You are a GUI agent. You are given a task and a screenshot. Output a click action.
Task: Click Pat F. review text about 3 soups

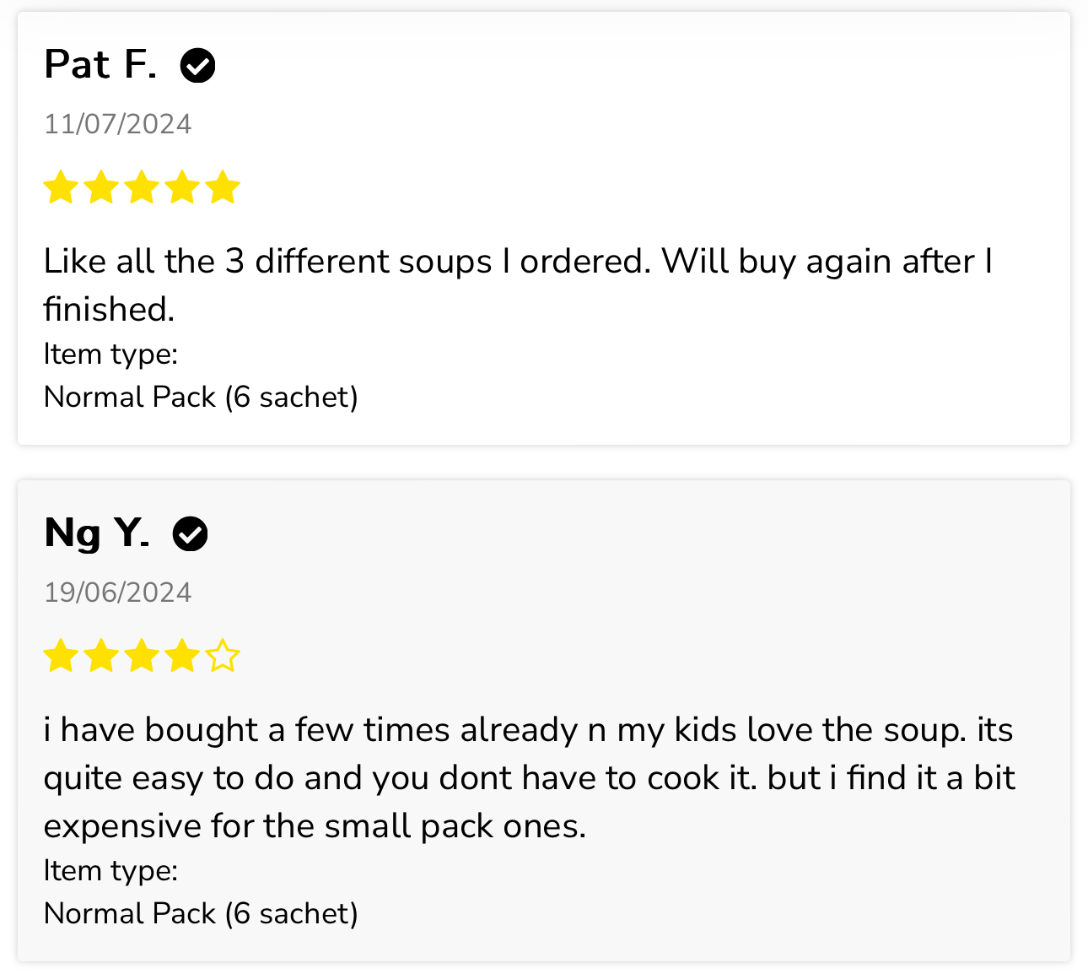coord(518,285)
